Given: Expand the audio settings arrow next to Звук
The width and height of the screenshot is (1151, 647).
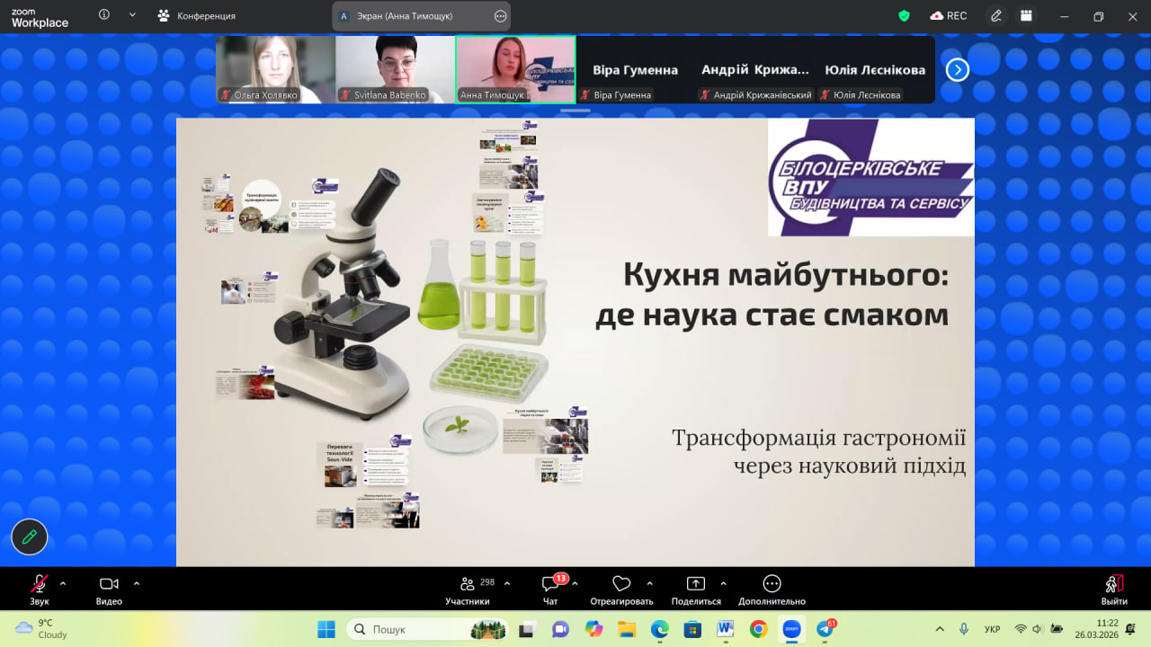Looking at the screenshot, I should click(63, 583).
